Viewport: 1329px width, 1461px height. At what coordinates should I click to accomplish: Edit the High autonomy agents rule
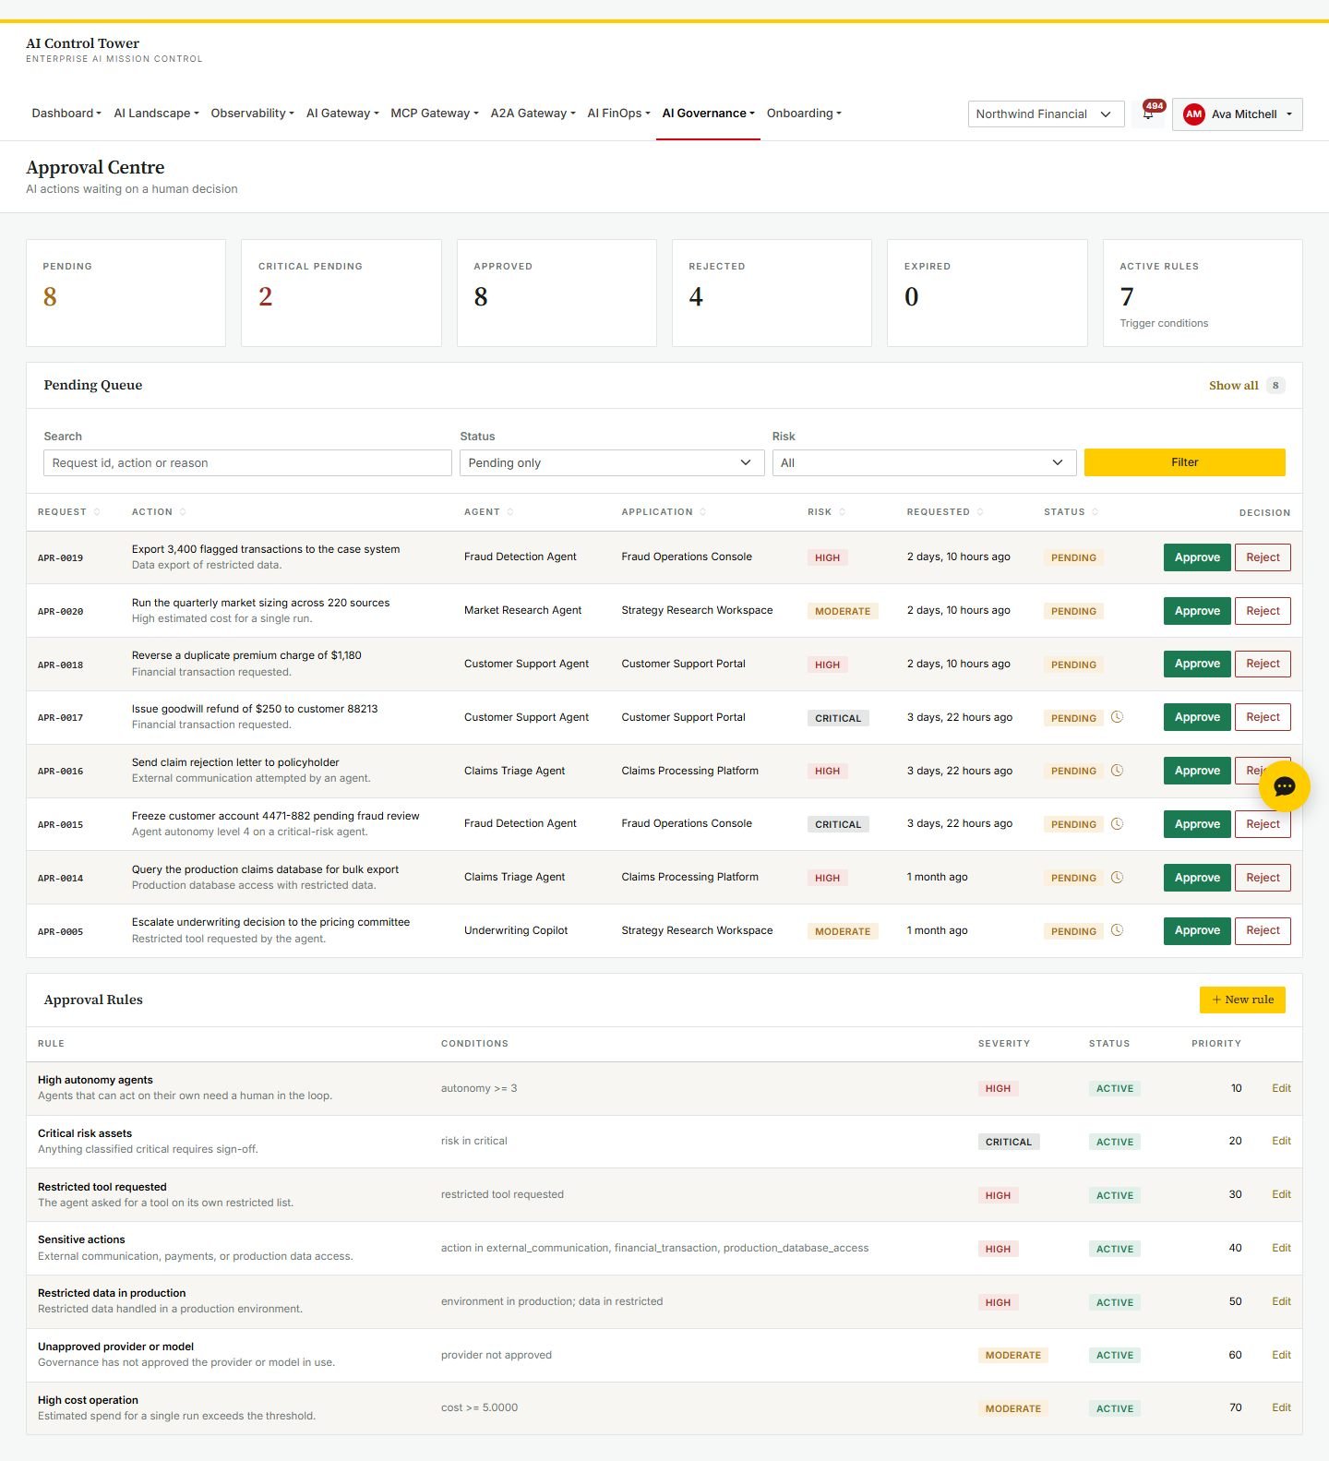[x=1281, y=1088]
